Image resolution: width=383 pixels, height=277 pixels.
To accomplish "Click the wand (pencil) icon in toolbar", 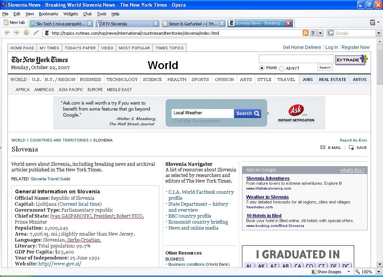I will pyautogui.click(x=36, y=32).
